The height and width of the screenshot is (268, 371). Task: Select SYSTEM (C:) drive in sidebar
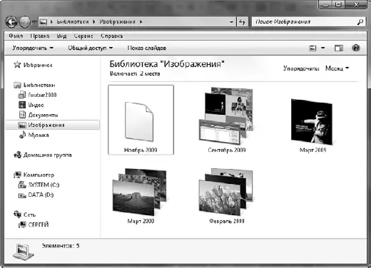click(39, 185)
